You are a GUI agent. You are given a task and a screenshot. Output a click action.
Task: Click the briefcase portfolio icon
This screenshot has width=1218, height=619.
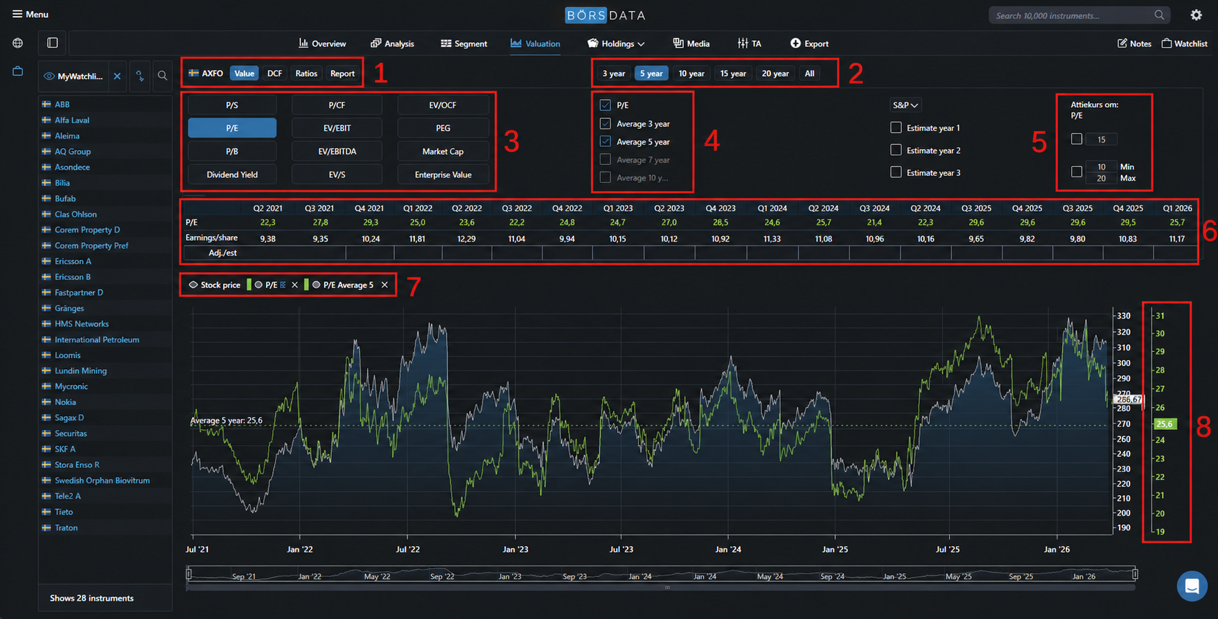pyautogui.click(x=17, y=71)
